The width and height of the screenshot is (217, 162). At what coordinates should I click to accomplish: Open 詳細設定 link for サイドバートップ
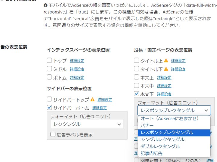tap(105, 100)
